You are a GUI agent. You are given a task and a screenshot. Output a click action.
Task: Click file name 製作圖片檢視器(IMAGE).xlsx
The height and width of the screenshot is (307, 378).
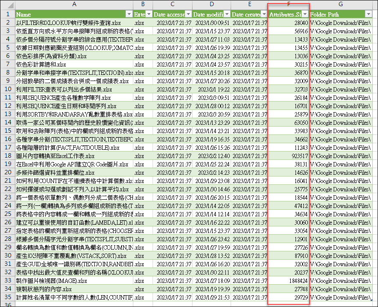click(x=52, y=281)
